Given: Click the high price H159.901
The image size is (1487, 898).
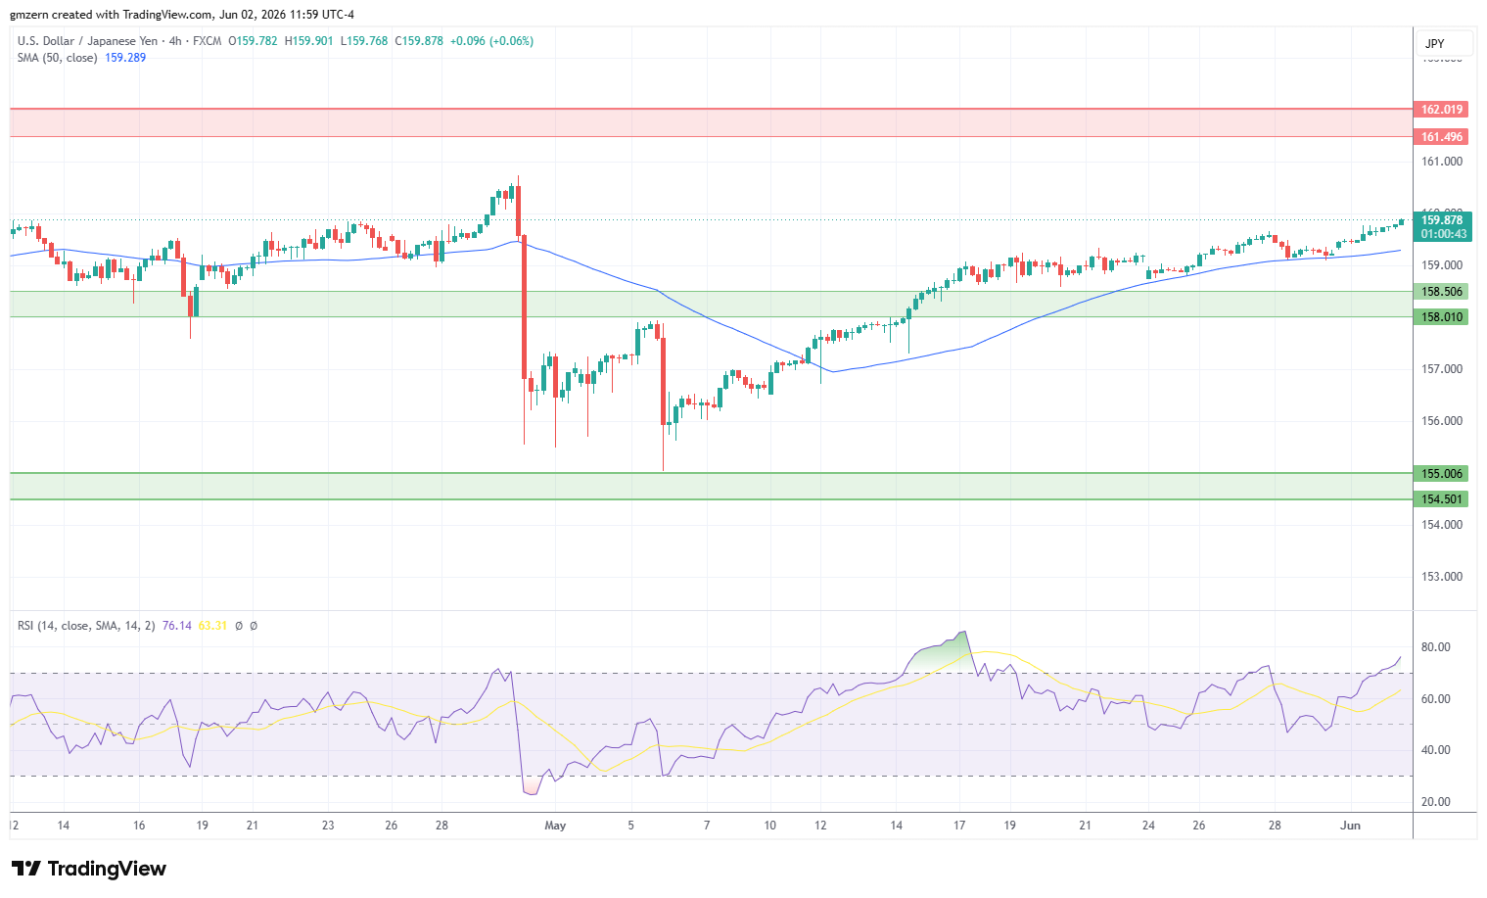Looking at the screenshot, I should (308, 41).
